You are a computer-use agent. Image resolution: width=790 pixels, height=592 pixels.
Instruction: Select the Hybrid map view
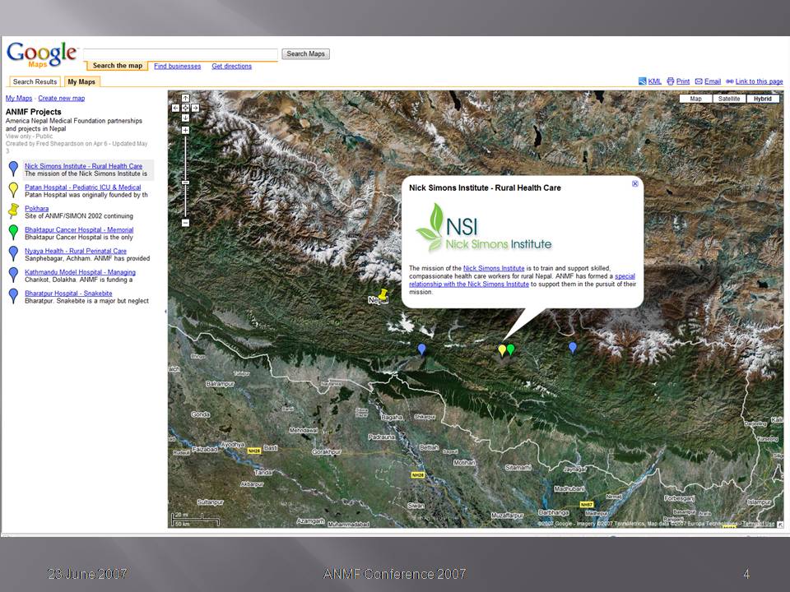tap(762, 99)
